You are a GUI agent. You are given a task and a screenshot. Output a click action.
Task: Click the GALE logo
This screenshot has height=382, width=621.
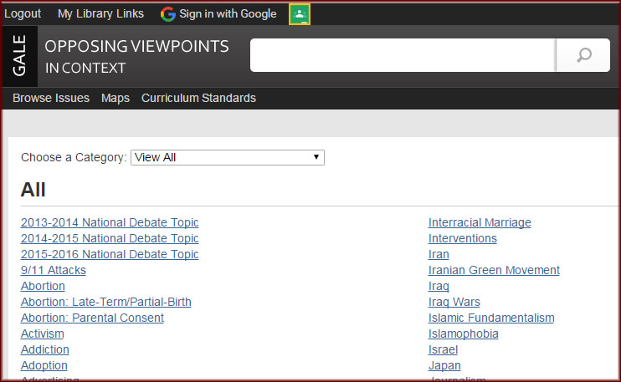click(x=20, y=56)
